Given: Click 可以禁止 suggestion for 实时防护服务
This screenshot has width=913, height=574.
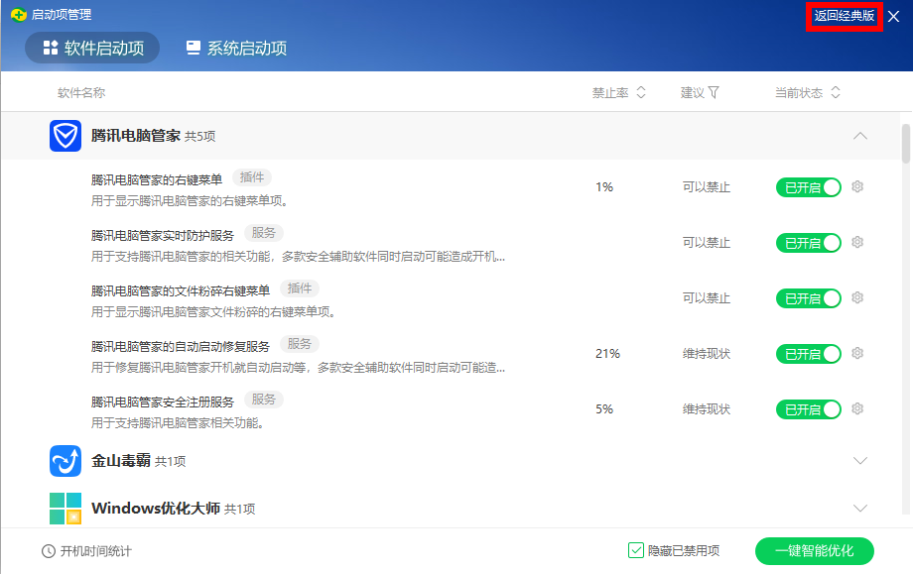Looking at the screenshot, I should tap(707, 243).
